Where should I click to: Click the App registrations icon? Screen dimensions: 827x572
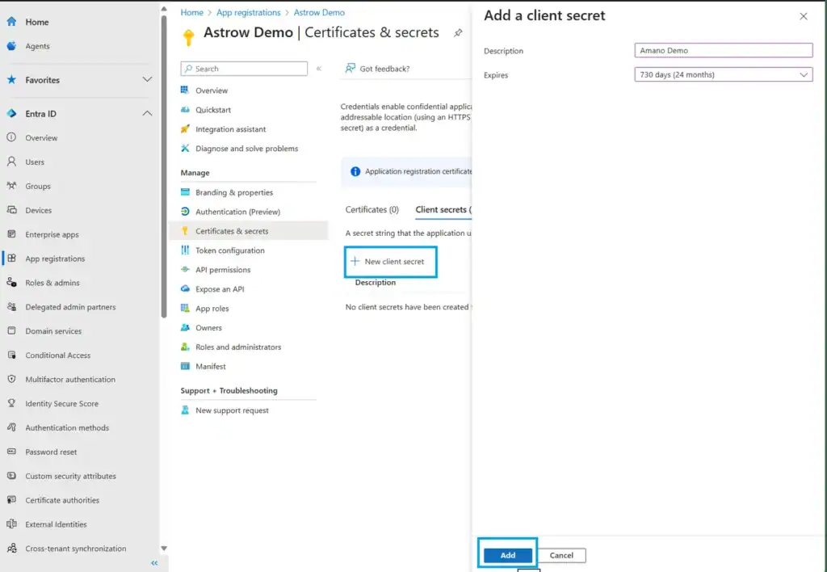click(11, 259)
